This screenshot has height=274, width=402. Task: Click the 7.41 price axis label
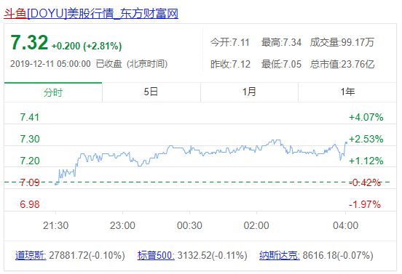[30, 118]
